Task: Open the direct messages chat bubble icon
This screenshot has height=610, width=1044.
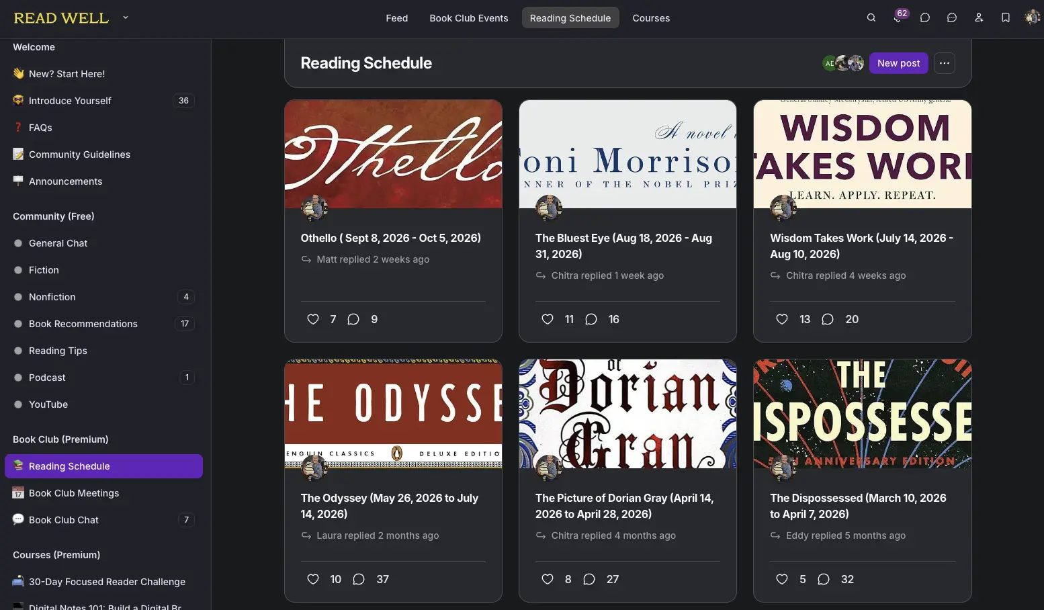Action: point(925,18)
